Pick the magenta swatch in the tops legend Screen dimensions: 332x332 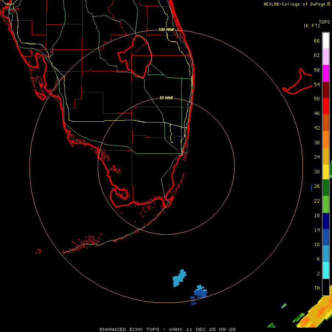tap(326, 73)
